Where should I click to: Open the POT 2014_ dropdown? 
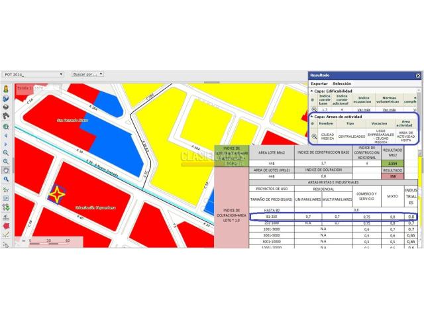click(34, 74)
